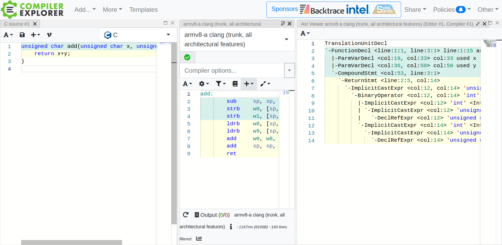The width and height of the screenshot is (502, 245).
Task: Rename the Ast Viewer tab pencil icon
Action: point(478,24)
